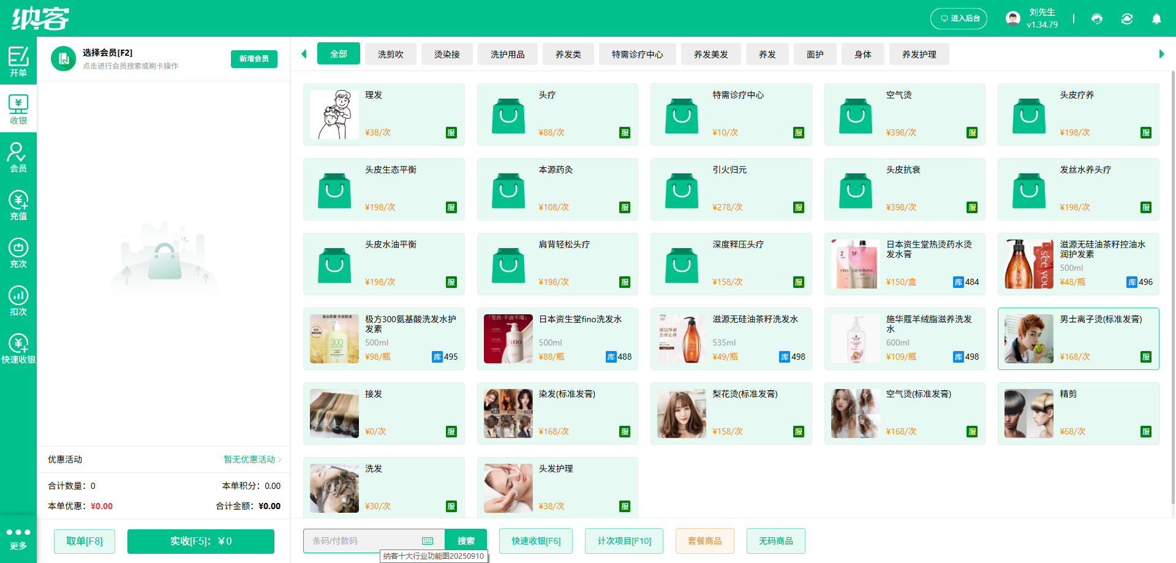Select the 面护 category tab
The image size is (1176, 563).
click(815, 54)
